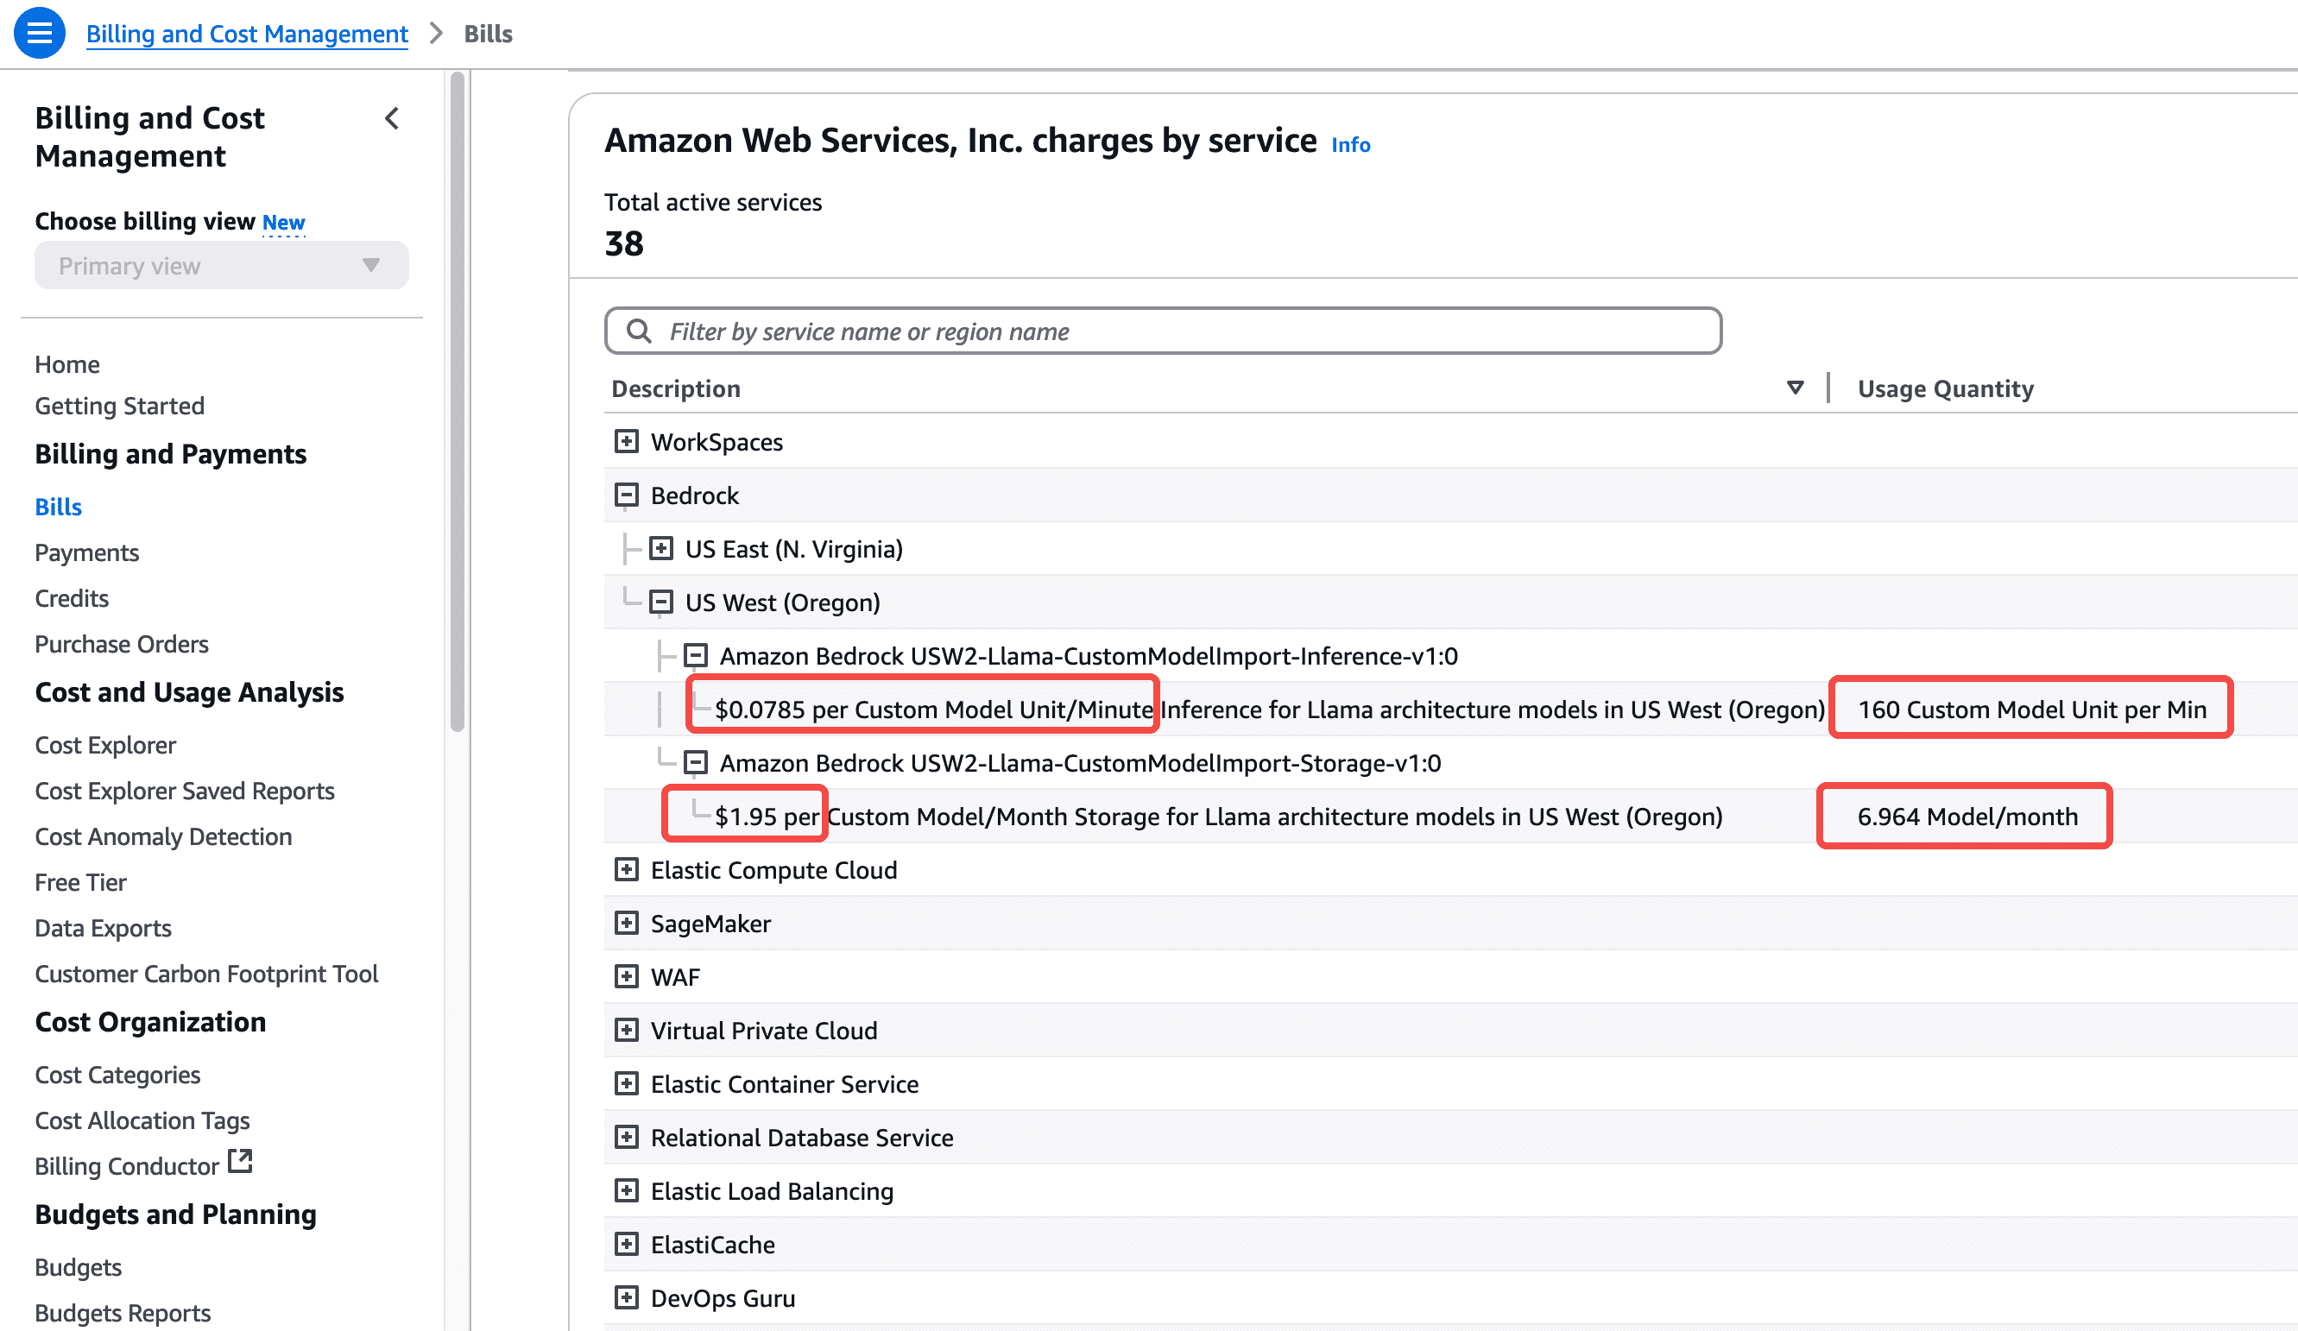The height and width of the screenshot is (1331, 2298).
Task: Collapse the Billing and Cost Management sidebar
Action: (x=392, y=118)
